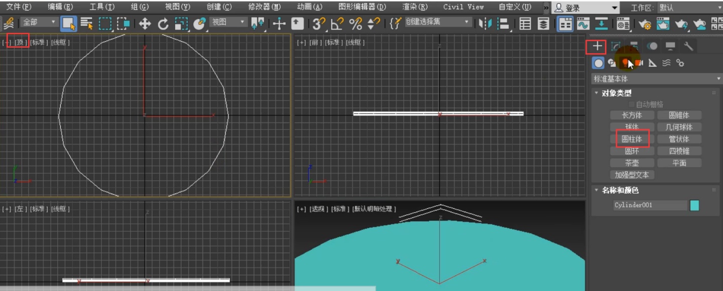Toggle the 3D snaps button
Screen dimensions: 723x291
[x=318, y=24]
